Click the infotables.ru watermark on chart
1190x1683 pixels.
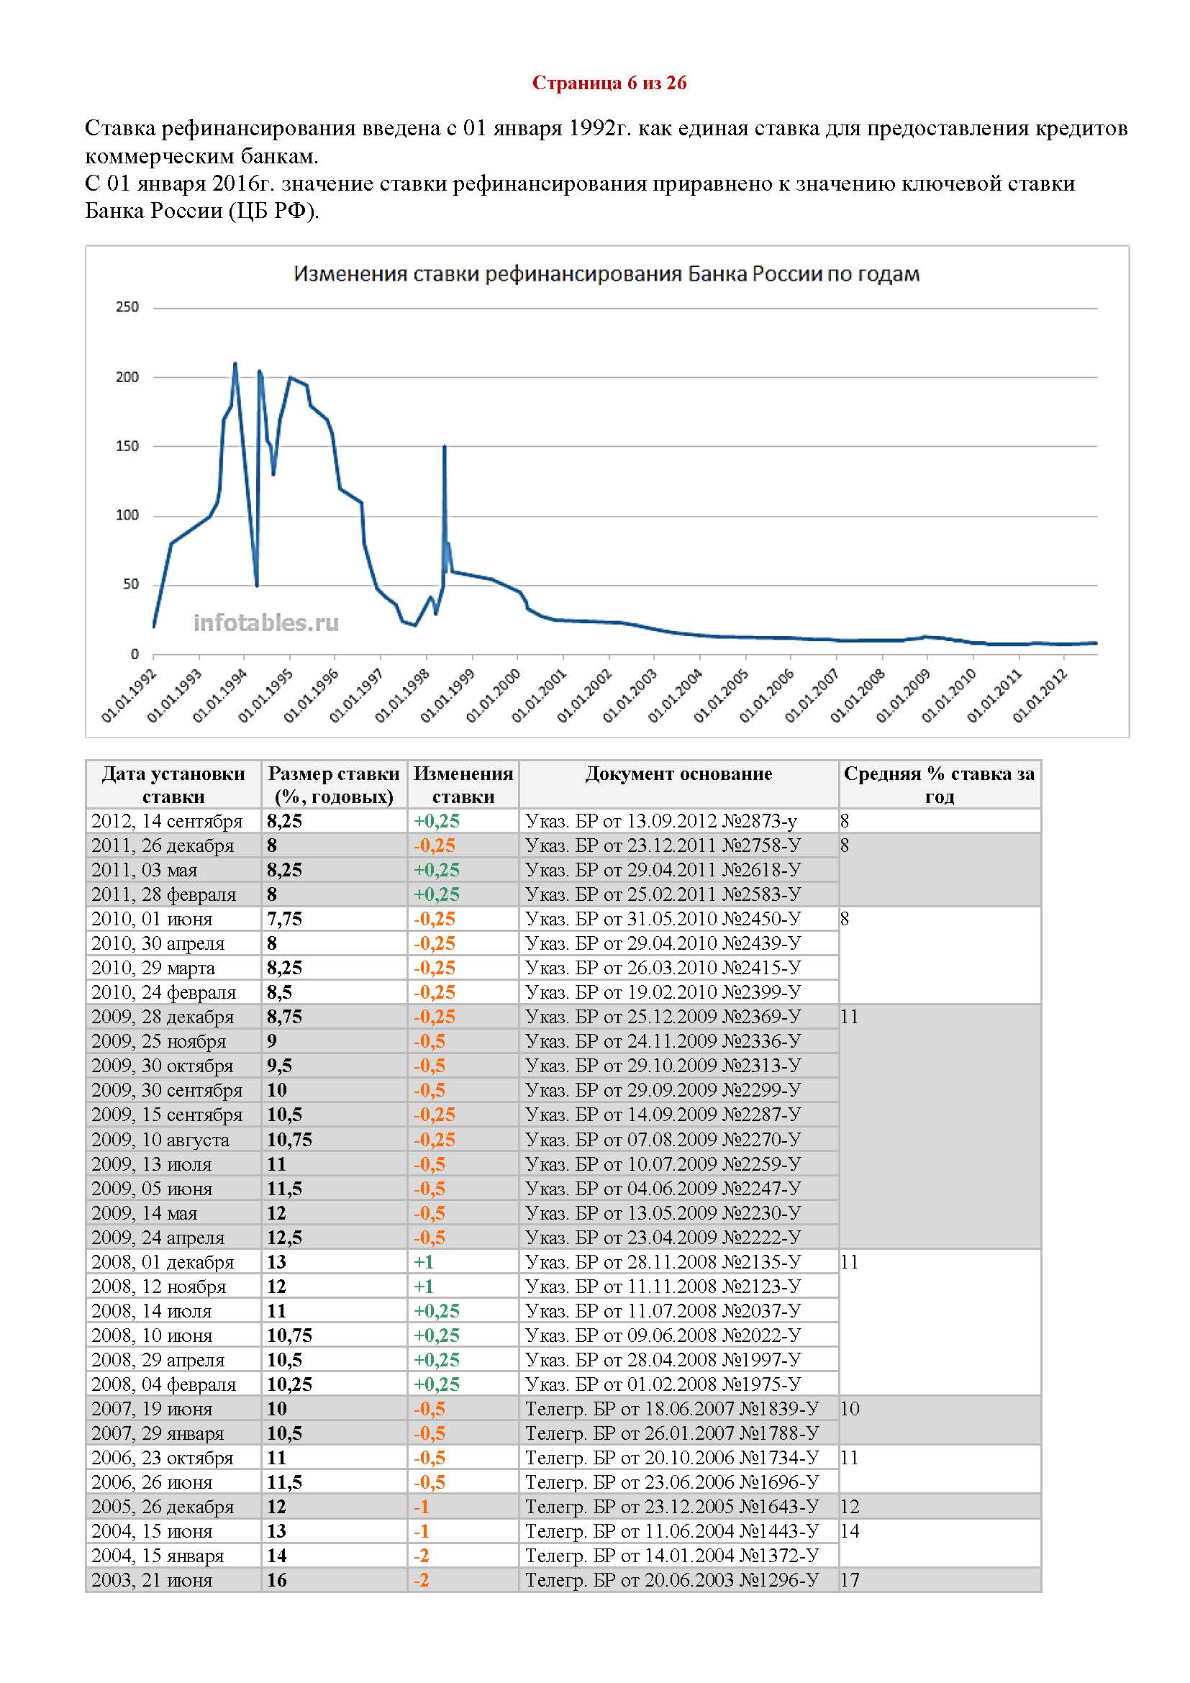266,622
